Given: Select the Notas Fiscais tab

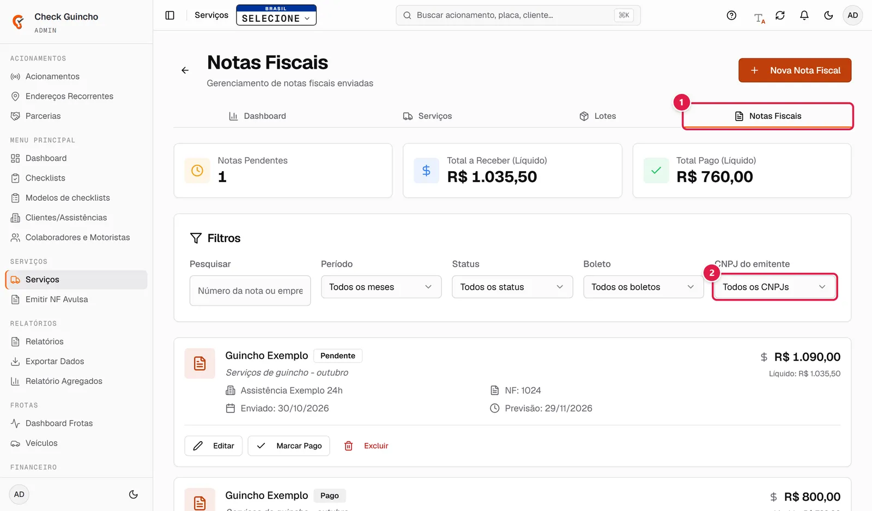Looking at the screenshot, I should [768, 116].
